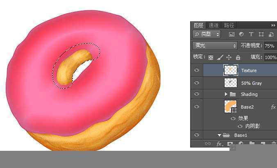
Task: Filter layers by smart object icon
Action: click(271, 34)
